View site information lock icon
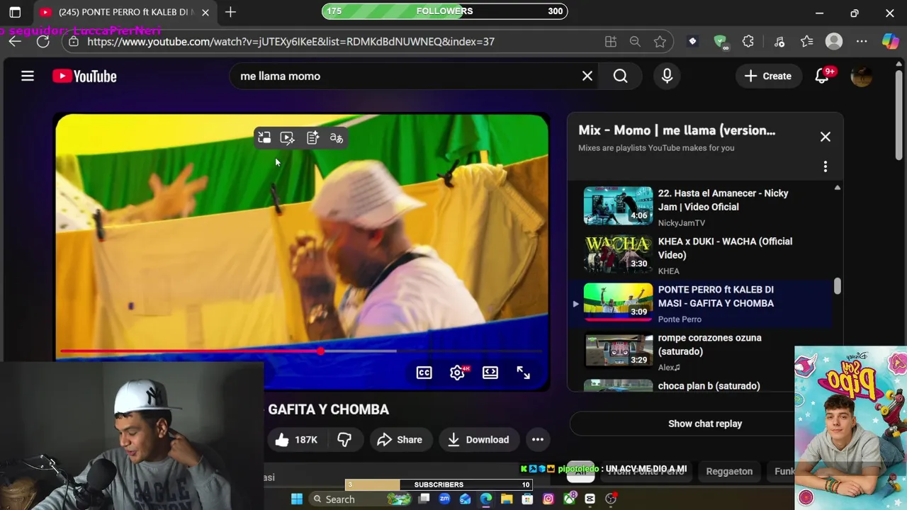 [74, 42]
